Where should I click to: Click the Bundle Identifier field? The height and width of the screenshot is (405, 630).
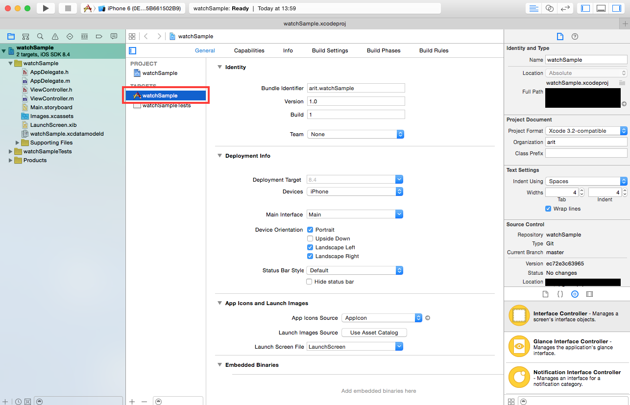pyautogui.click(x=356, y=88)
